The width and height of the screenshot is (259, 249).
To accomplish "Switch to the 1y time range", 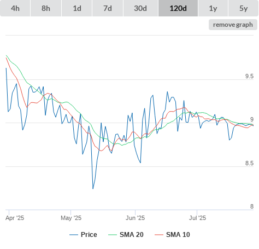I will tap(213, 8).
